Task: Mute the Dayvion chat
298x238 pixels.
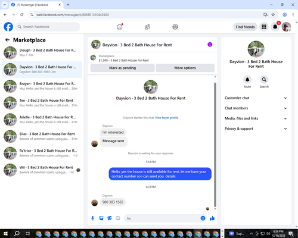Action: click(x=247, y=80)
